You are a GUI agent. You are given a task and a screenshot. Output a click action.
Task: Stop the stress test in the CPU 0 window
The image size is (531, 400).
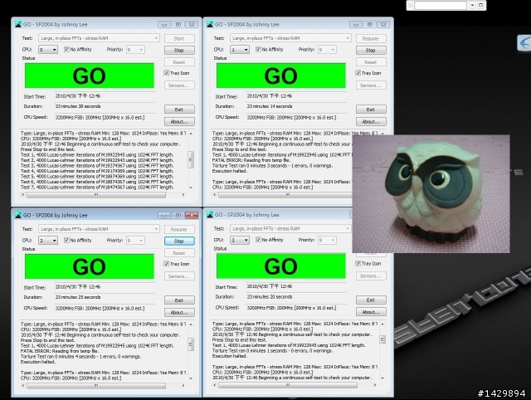(x=179, y=50)
